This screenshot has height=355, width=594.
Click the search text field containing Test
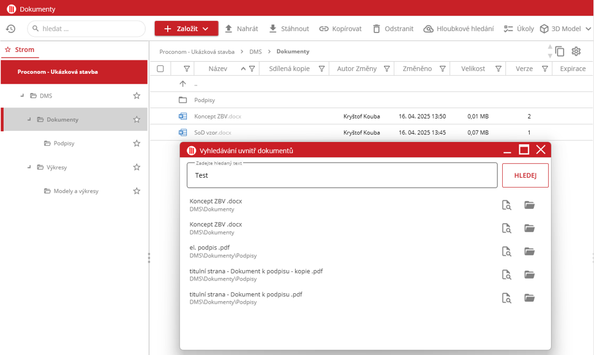(342, 175)
